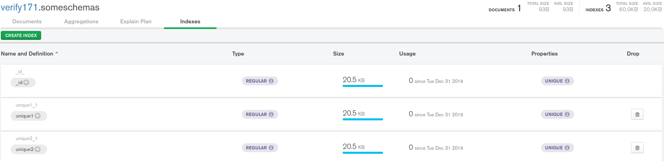Click ascending arrow icon on _id field
This screenshot has width=664, height=161.
click(x=26, y=83)
